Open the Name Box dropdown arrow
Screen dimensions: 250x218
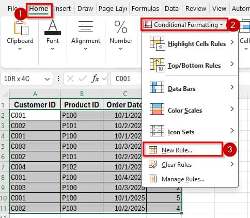tap(47, 79)
